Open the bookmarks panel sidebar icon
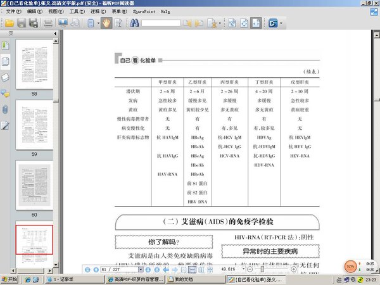 5,46
